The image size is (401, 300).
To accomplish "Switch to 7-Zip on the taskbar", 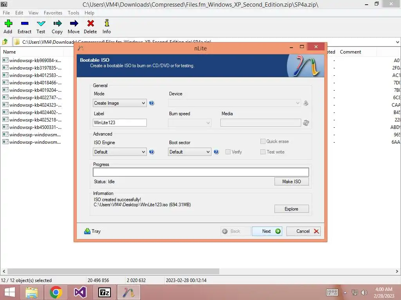I will pyautogui.click(x=104, y=292).
